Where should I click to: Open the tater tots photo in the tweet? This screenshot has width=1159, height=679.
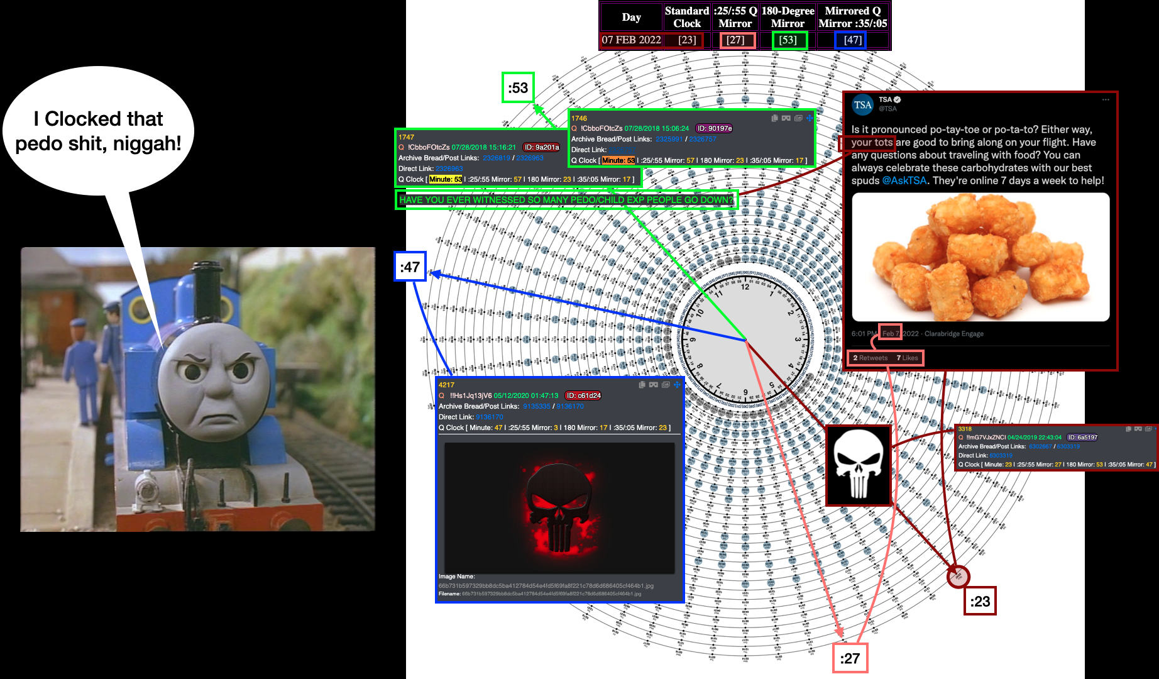980,257
